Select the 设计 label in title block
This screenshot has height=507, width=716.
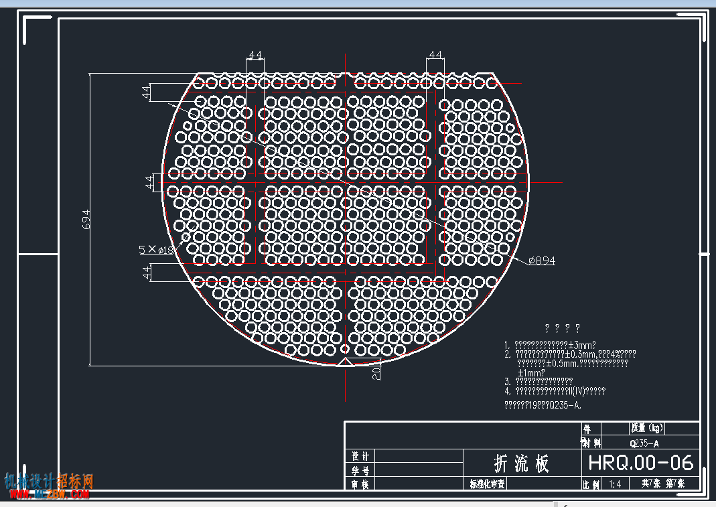pyautogui.click(x=360, y=456)
